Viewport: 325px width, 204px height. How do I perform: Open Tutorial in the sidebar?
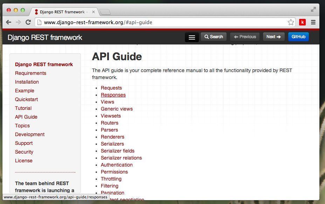tap(23, 108)
